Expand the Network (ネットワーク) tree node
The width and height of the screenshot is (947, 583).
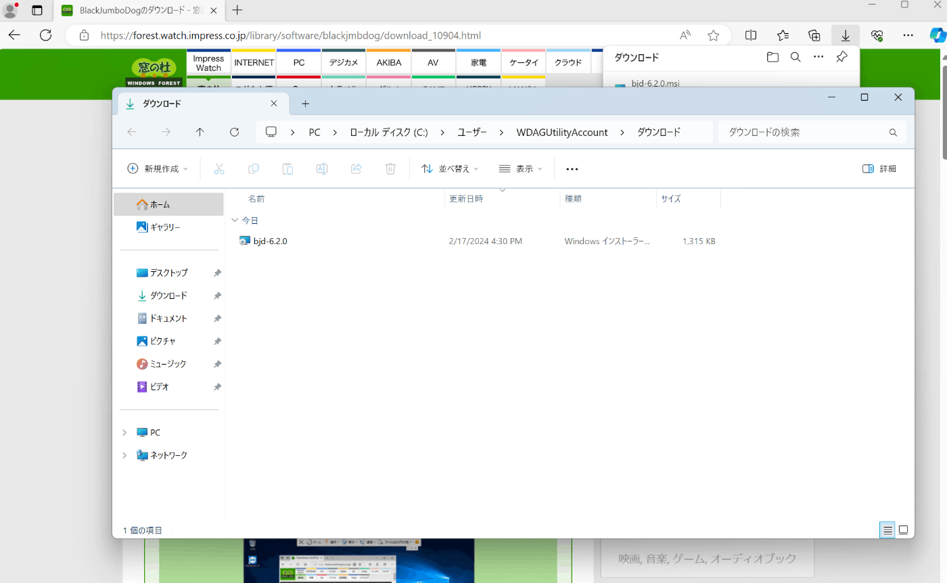pos(124,456)
